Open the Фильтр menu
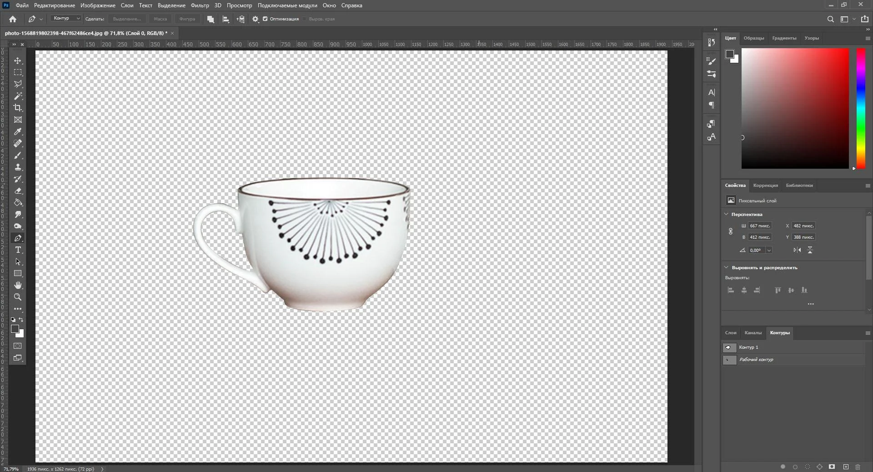Screen dimensions: 873x472 tap(200, 5)
